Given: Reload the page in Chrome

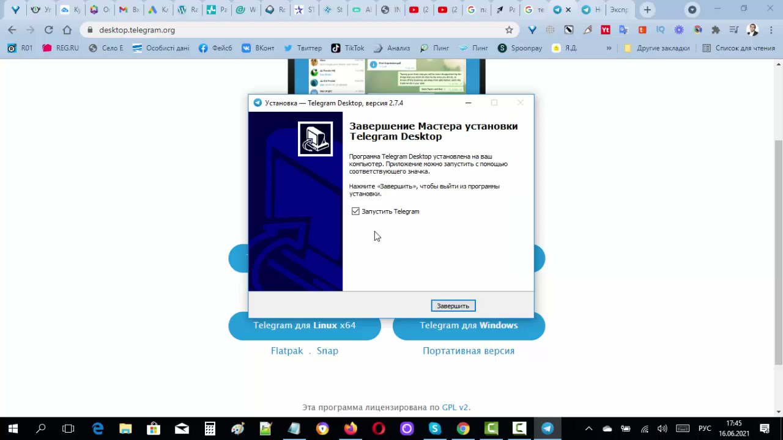Looking at the screenshot, I should [48, 30].
